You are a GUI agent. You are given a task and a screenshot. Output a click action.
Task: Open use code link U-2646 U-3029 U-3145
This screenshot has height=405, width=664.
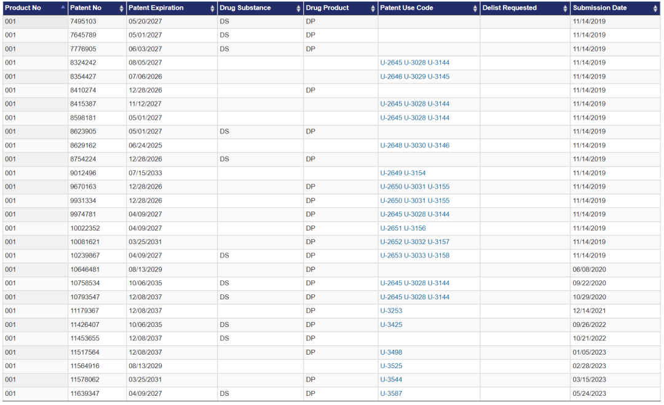pyautogui.click(x=414, y=77)
